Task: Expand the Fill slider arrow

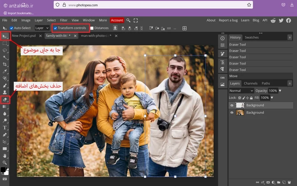Action: [x=272, y=98]
